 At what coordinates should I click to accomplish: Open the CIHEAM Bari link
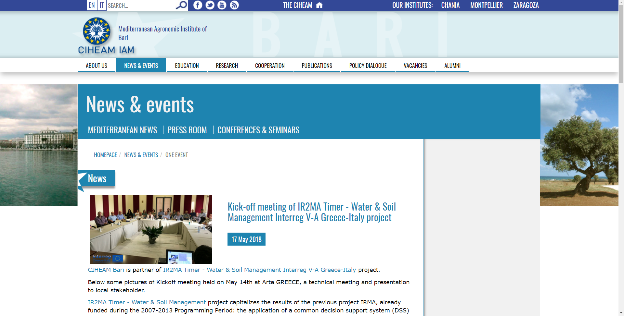(106, 270)
